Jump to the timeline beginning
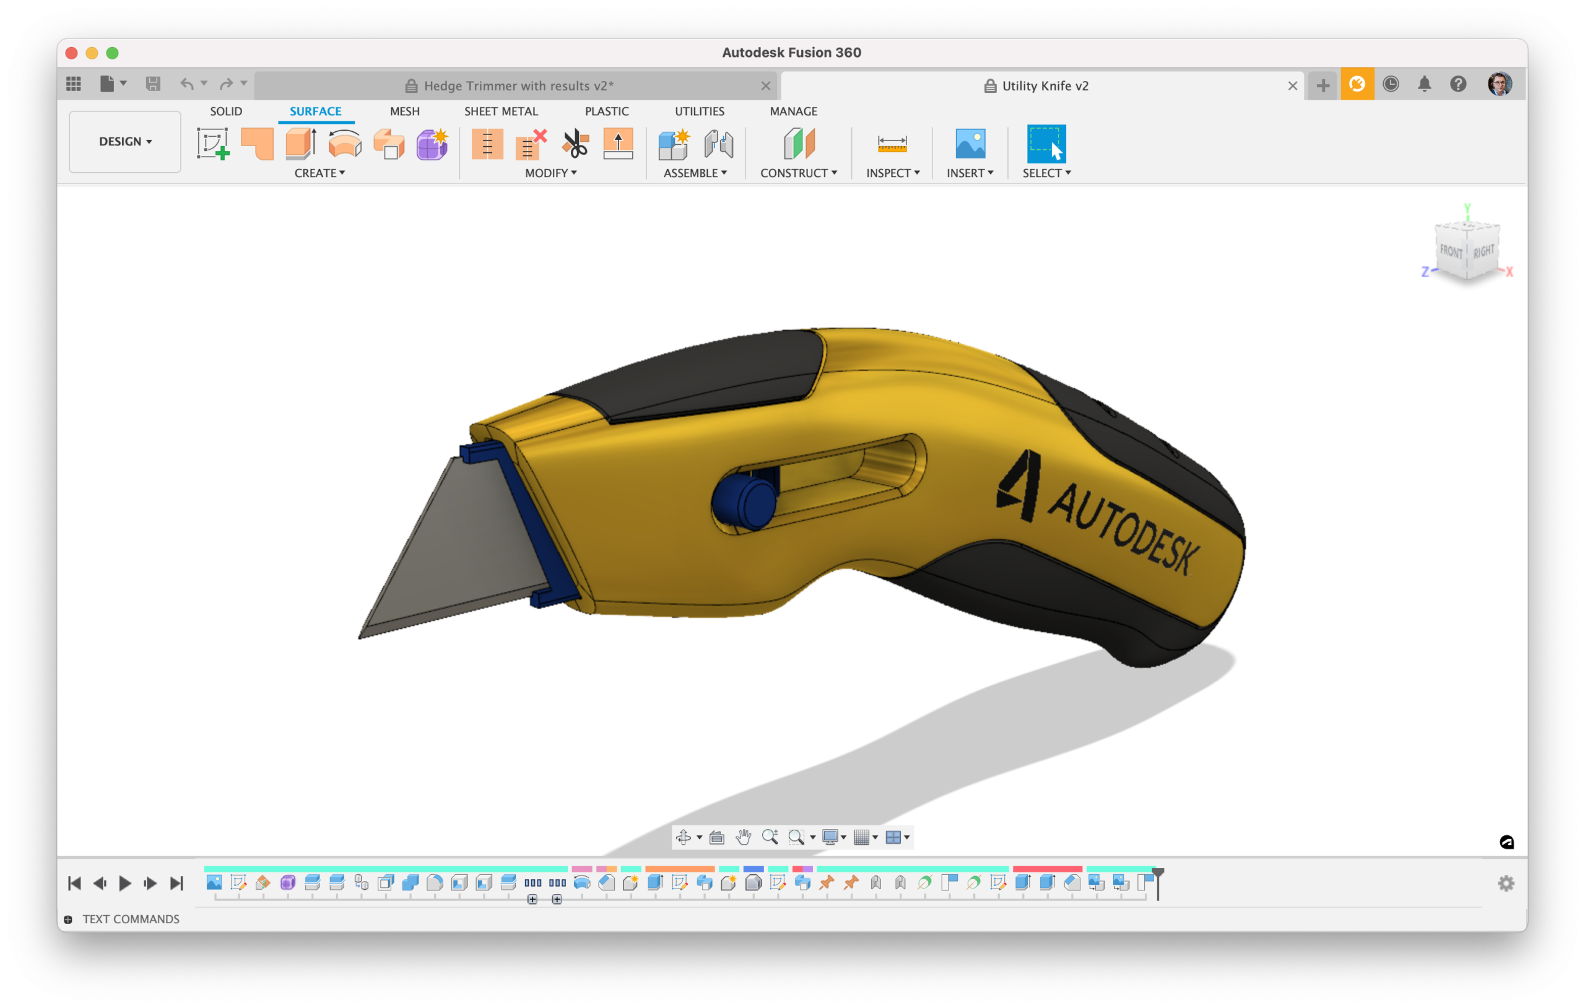 (x=74, y=883)
